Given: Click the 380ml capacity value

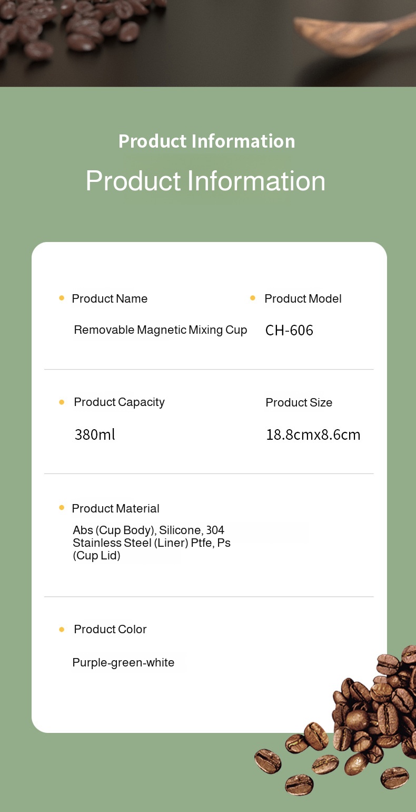Looking at the screenshot, I should tap(95, 434).
